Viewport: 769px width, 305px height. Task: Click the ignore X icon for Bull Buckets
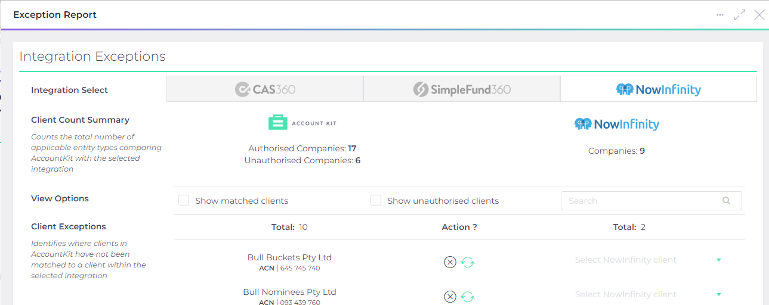tap(450, 262)
